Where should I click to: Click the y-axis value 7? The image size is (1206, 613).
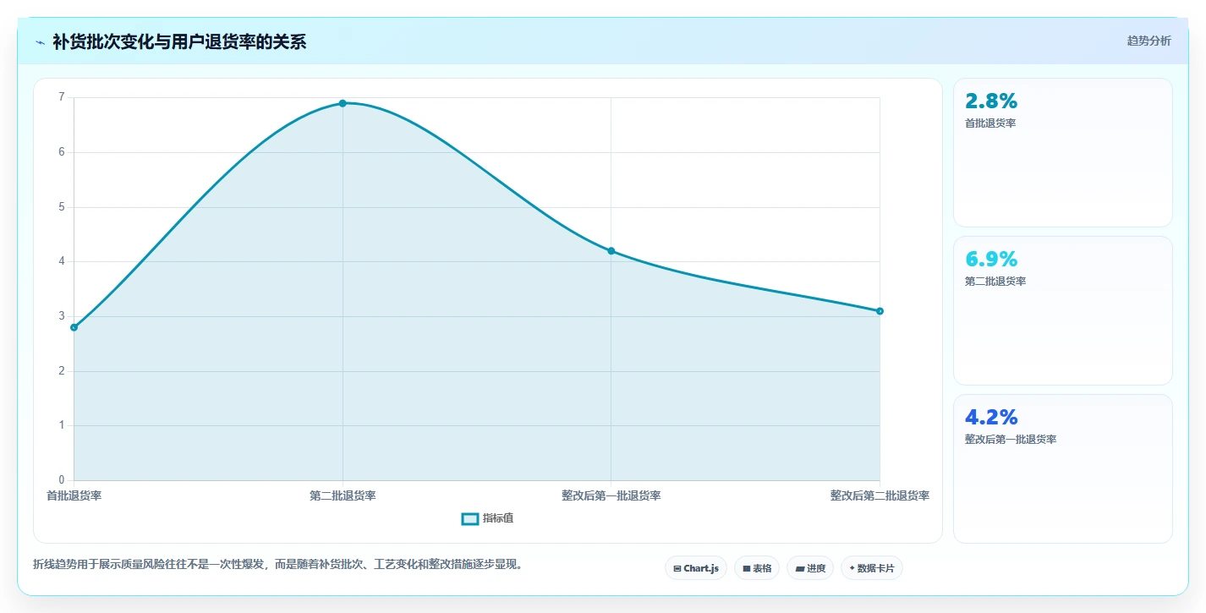[61, 97]
